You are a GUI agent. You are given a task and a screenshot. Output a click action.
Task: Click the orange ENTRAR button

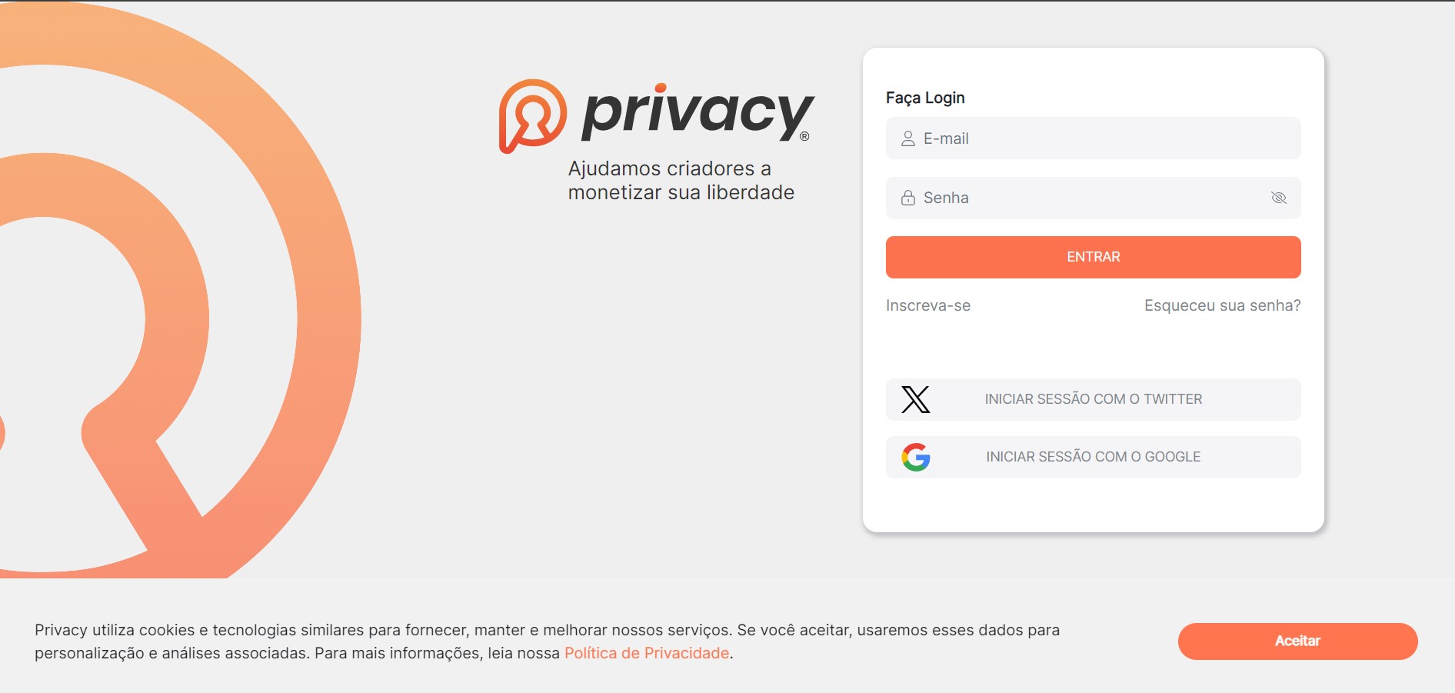(x=1094, y=257)
